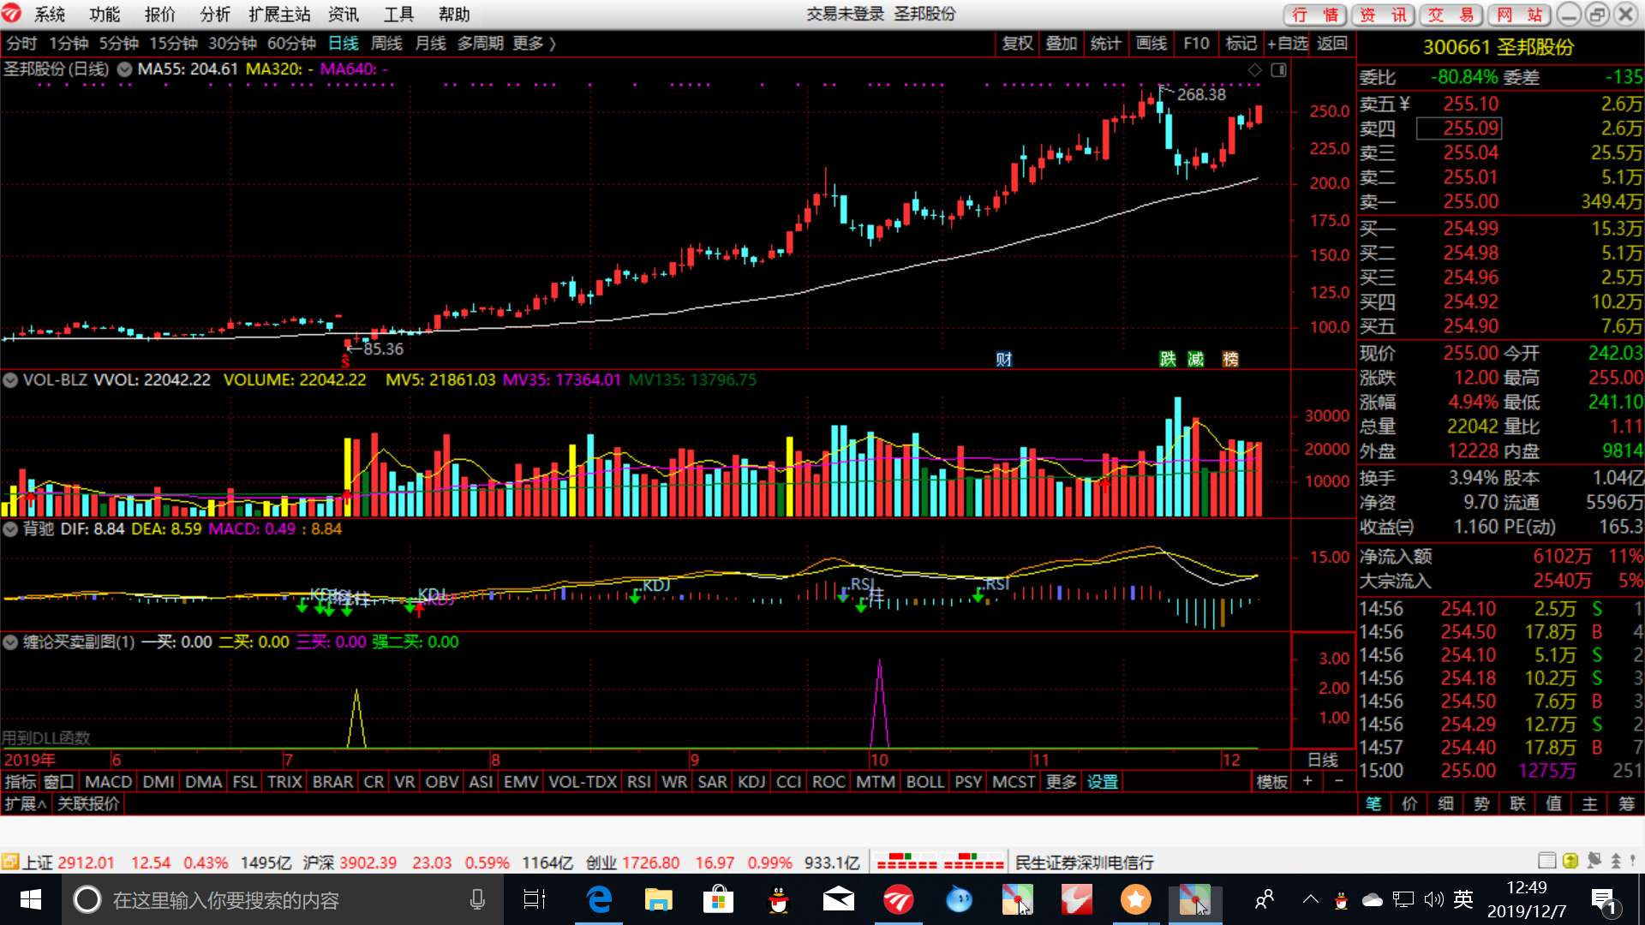Click the 行情 button at top right

pos(1315,15)
